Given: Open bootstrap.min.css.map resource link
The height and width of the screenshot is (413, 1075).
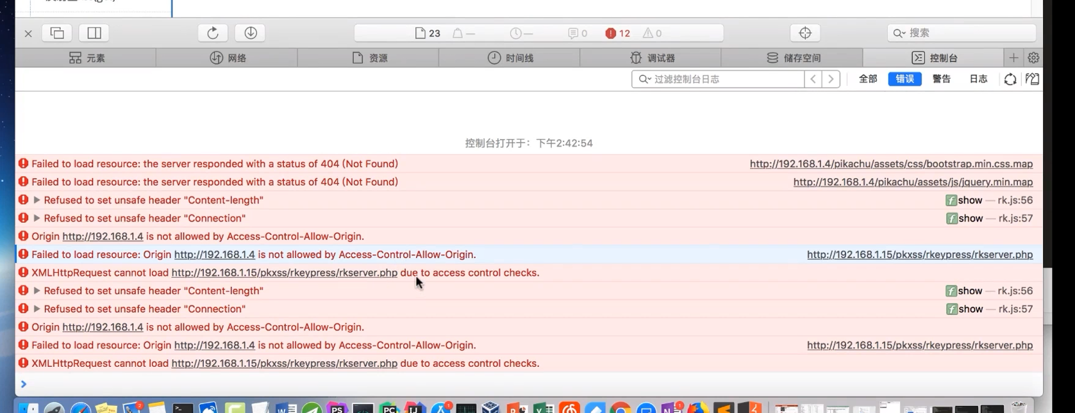Looking at the screenshot, I should (x=891, y=164).
